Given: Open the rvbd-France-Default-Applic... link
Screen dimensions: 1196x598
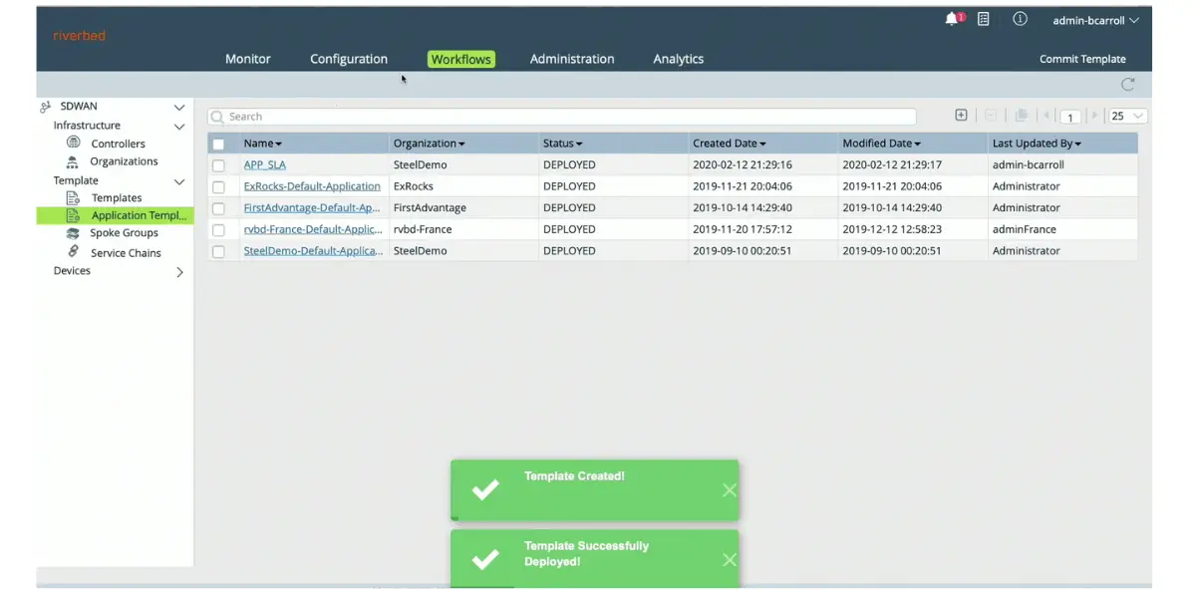Looking at the screenshot, I should [x=313, y=229].
